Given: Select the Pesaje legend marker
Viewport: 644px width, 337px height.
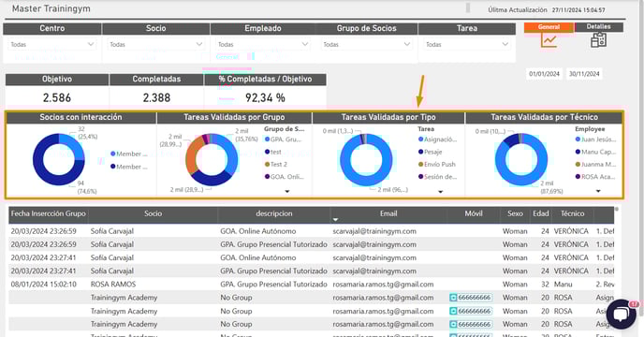Looking at the screenshot, I should click(x=420, y=152).
